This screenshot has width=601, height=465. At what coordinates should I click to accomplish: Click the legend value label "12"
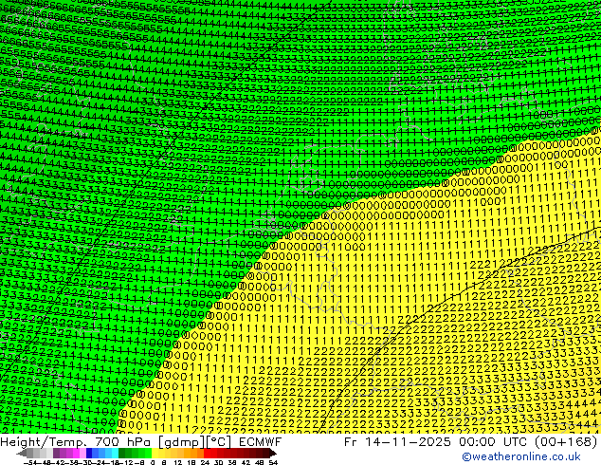tap(178, 462)
